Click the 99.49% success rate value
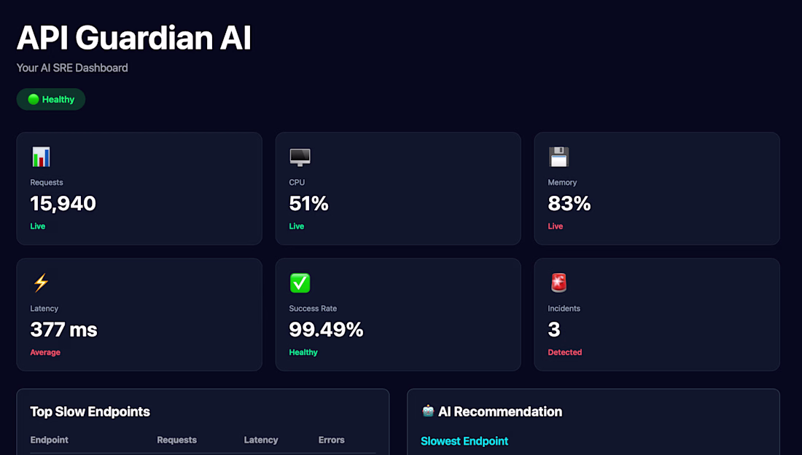 point(326,330)
